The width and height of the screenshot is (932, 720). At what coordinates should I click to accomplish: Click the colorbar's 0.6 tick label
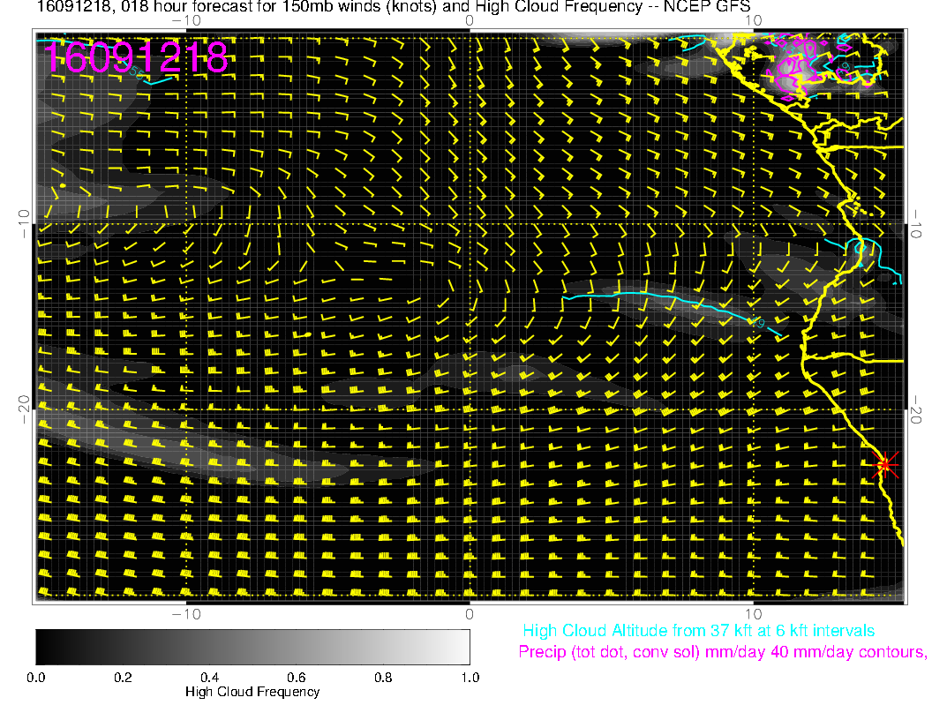click(x=296, y=678)
